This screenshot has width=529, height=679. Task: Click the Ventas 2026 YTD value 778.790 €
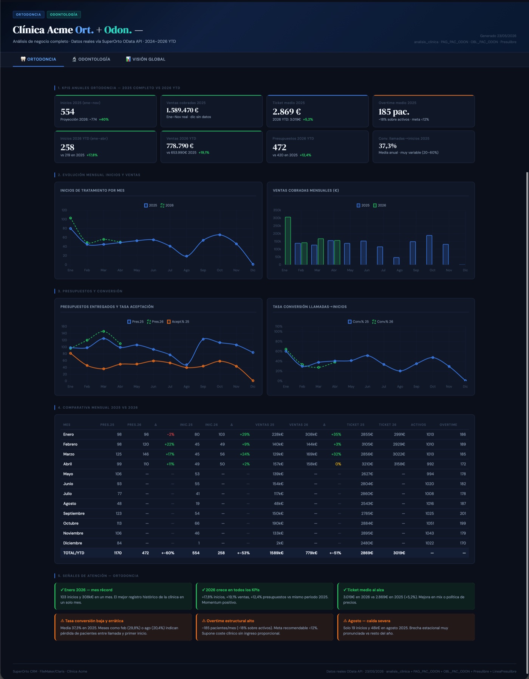tap(180, 146)
